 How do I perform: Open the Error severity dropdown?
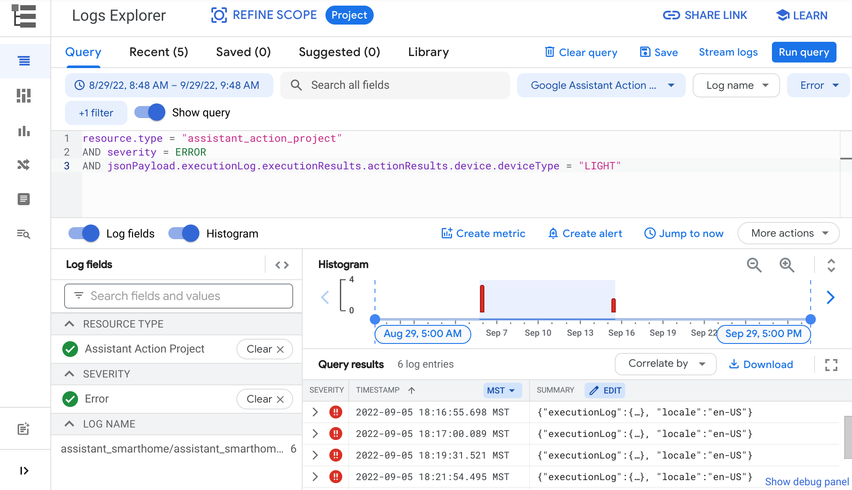tap(819, 85)
